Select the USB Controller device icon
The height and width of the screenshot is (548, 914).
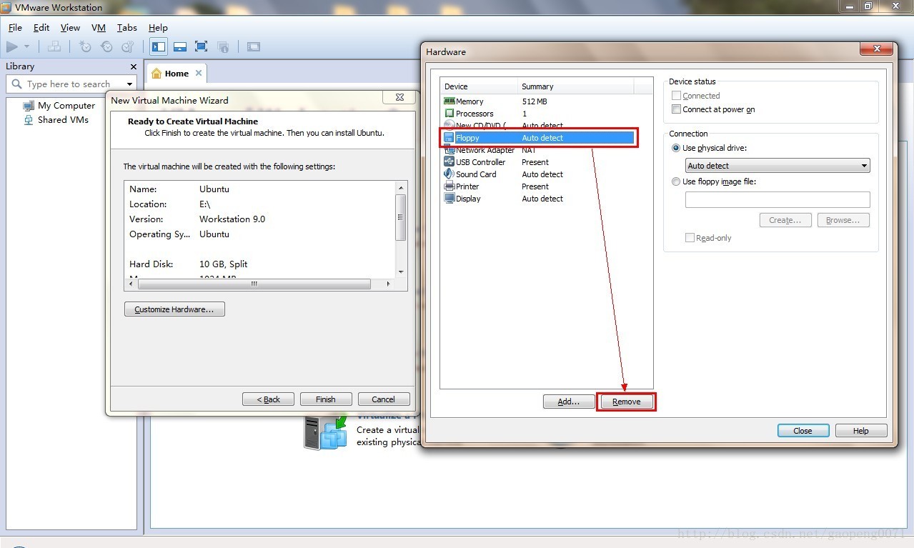[x=449, y=162]
